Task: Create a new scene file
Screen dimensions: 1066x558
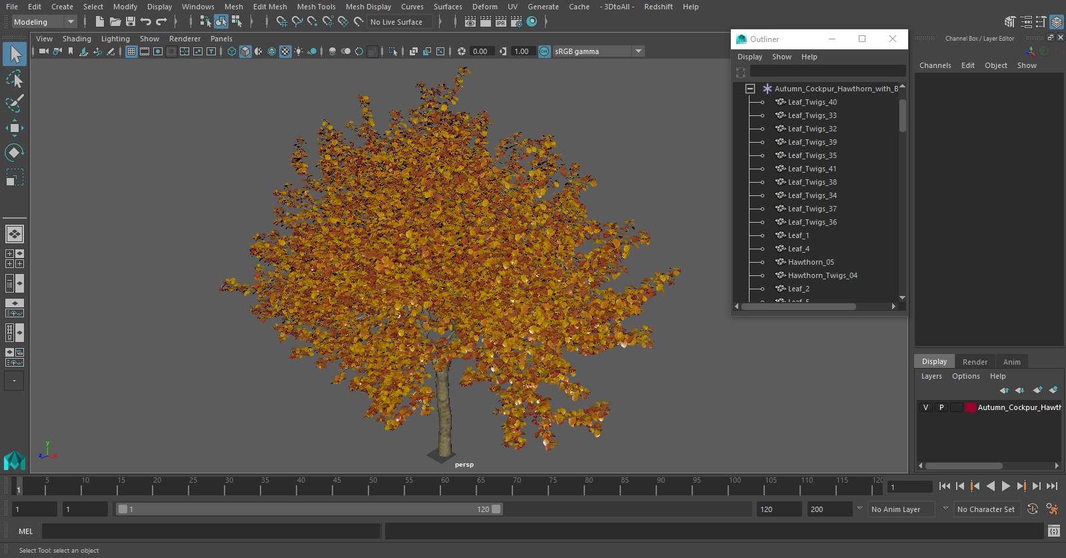Action: (99, 22)
